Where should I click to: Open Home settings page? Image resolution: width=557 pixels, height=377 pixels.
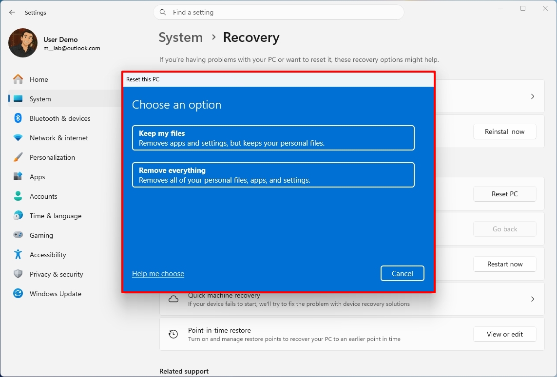click(x=65, y=79)
